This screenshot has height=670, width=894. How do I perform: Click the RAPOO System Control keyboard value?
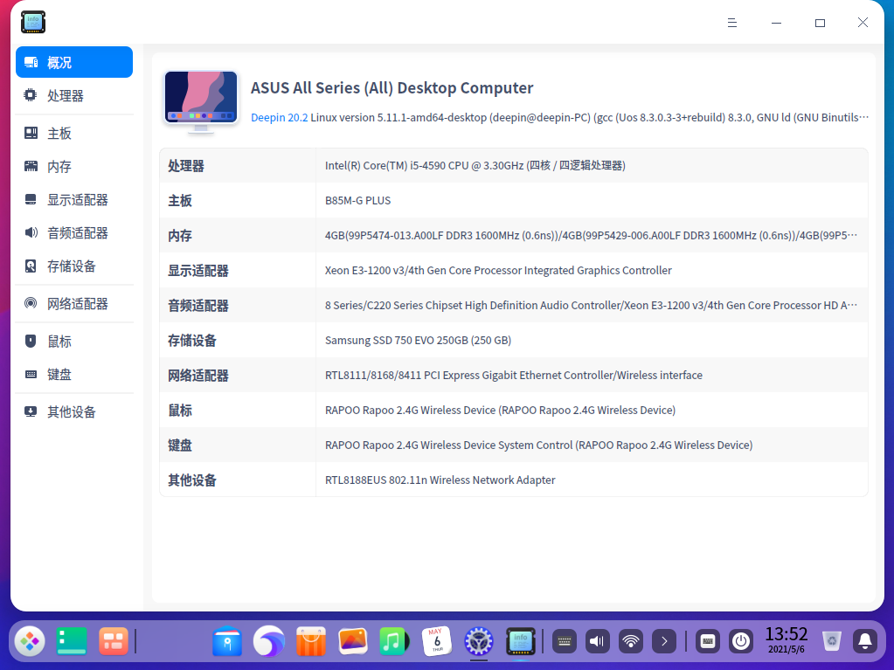539,445
